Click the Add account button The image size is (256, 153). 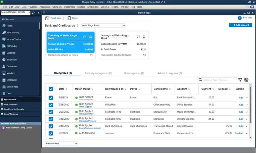[x=240, y=25]
